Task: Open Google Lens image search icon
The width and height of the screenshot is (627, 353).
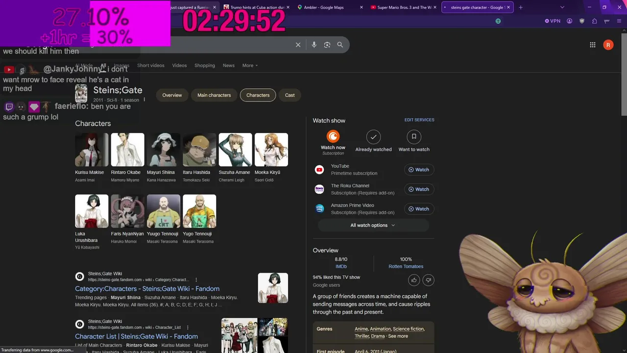Action: 327,45
